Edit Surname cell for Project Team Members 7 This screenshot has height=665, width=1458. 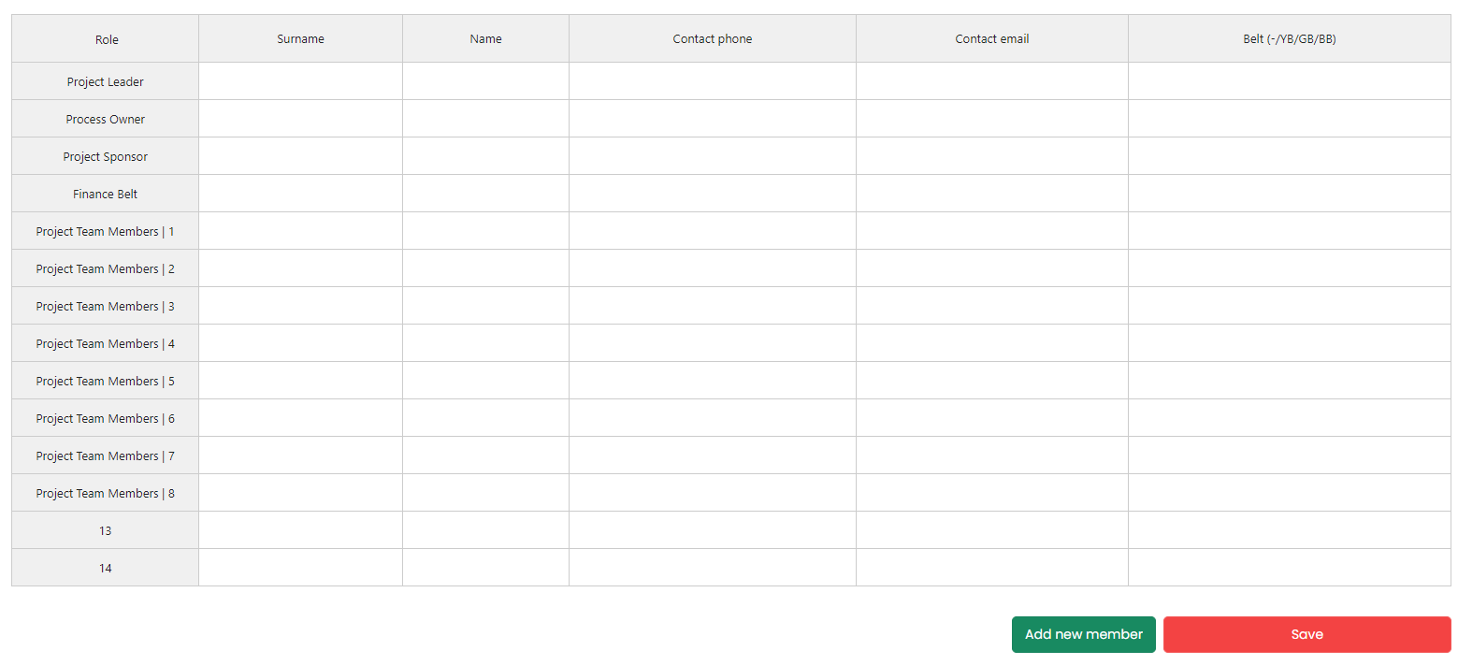[x=300, y=455]
